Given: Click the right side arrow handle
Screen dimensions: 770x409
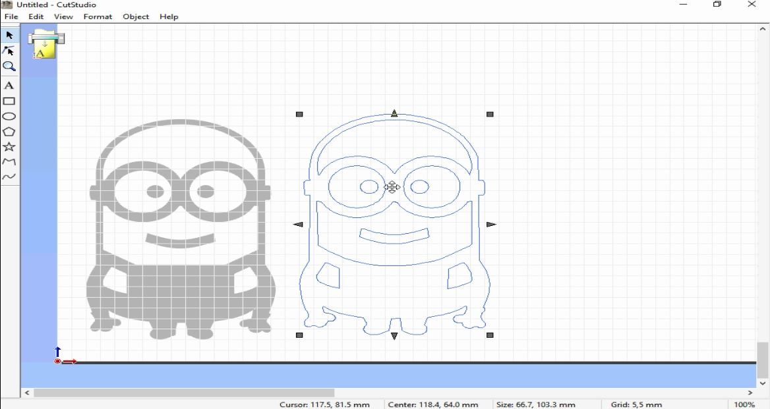Looking at the screenshot, I should [x=491, y=225].
